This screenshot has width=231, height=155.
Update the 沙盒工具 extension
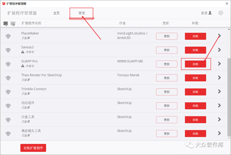[x=167, y=120]
